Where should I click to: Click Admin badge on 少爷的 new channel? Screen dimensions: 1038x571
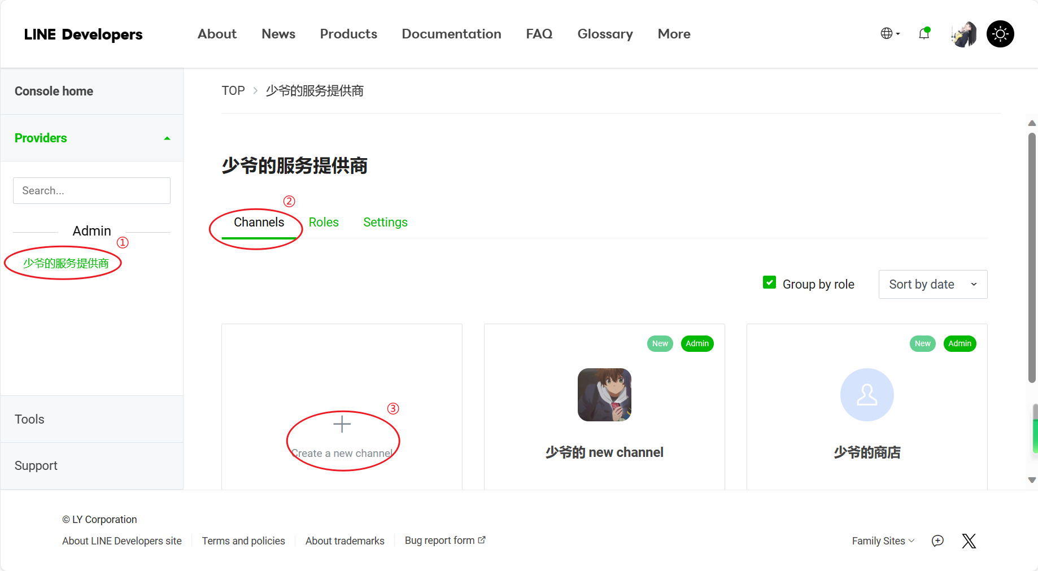697,343
